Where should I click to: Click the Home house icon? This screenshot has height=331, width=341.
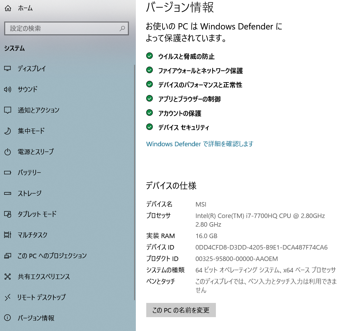[x=8, y=8]
